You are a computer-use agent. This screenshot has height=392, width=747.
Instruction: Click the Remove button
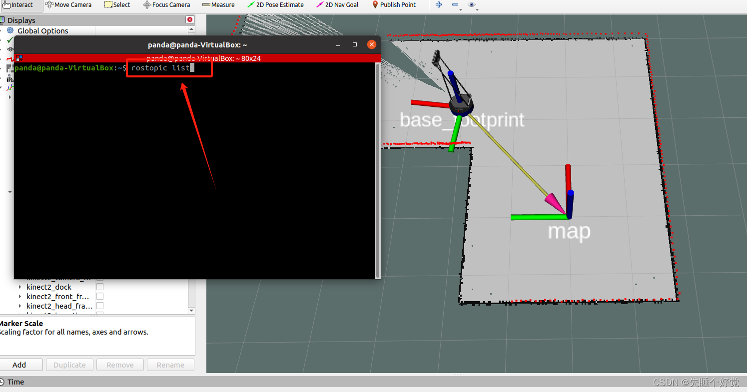point(120,365)
